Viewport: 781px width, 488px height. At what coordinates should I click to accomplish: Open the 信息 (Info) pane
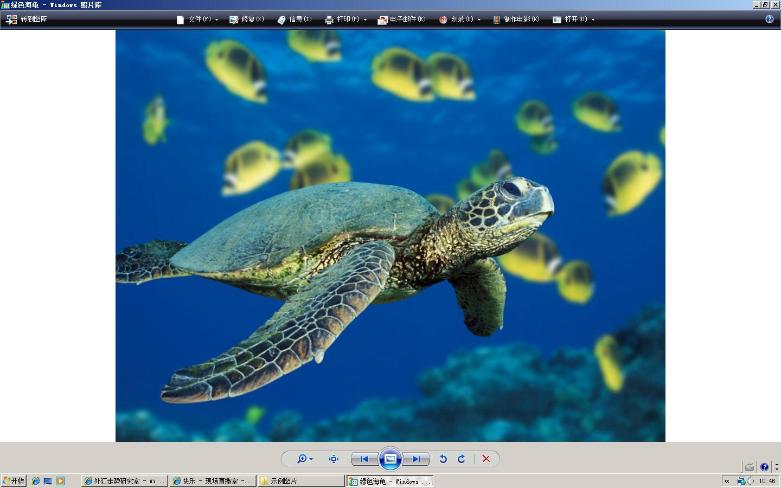click(x=295, y=20)
